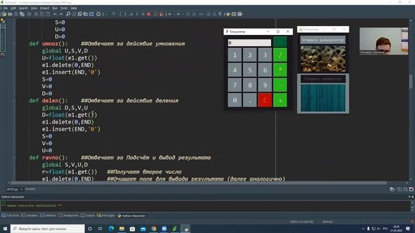Collapse the def umnoz() code fold
Viewport: 415px width, 233px height.
14,43
